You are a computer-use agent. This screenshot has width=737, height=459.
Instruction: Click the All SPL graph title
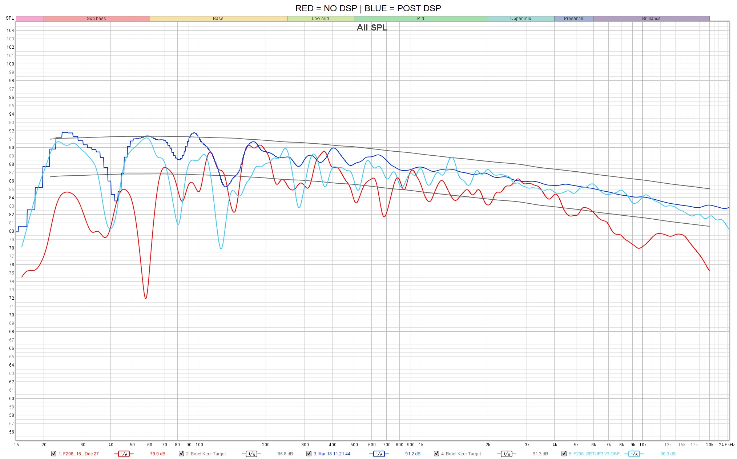[372, 28]
